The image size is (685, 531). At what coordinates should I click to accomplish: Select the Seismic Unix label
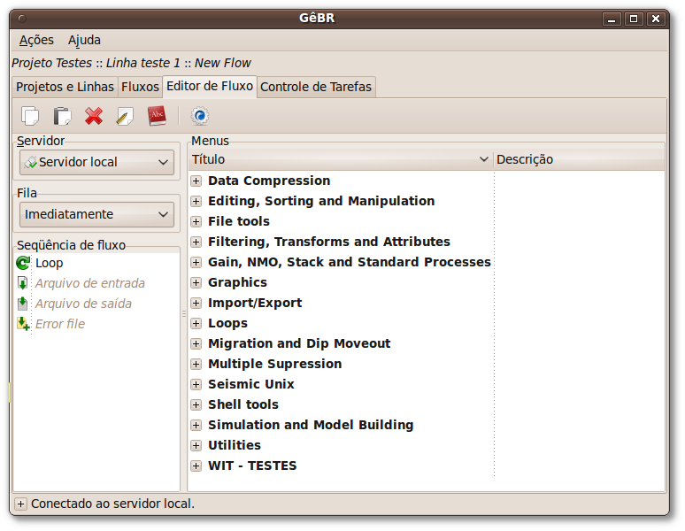coord(251,384)
